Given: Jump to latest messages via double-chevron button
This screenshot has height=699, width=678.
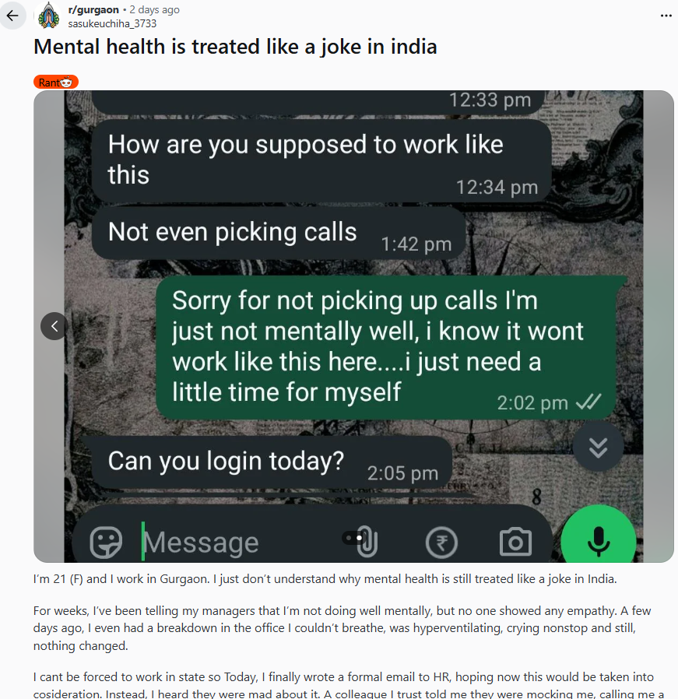Looking at the screenshot, I should tap(598, 448).
